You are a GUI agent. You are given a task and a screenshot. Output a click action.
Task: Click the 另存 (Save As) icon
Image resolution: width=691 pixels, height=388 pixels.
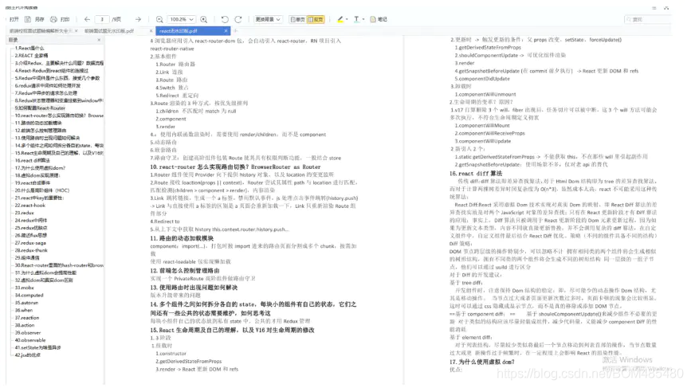pos(28,19)
